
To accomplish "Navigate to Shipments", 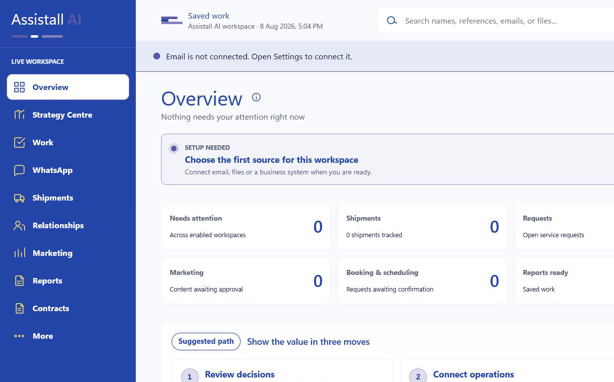I will click(x=68, y=198).
